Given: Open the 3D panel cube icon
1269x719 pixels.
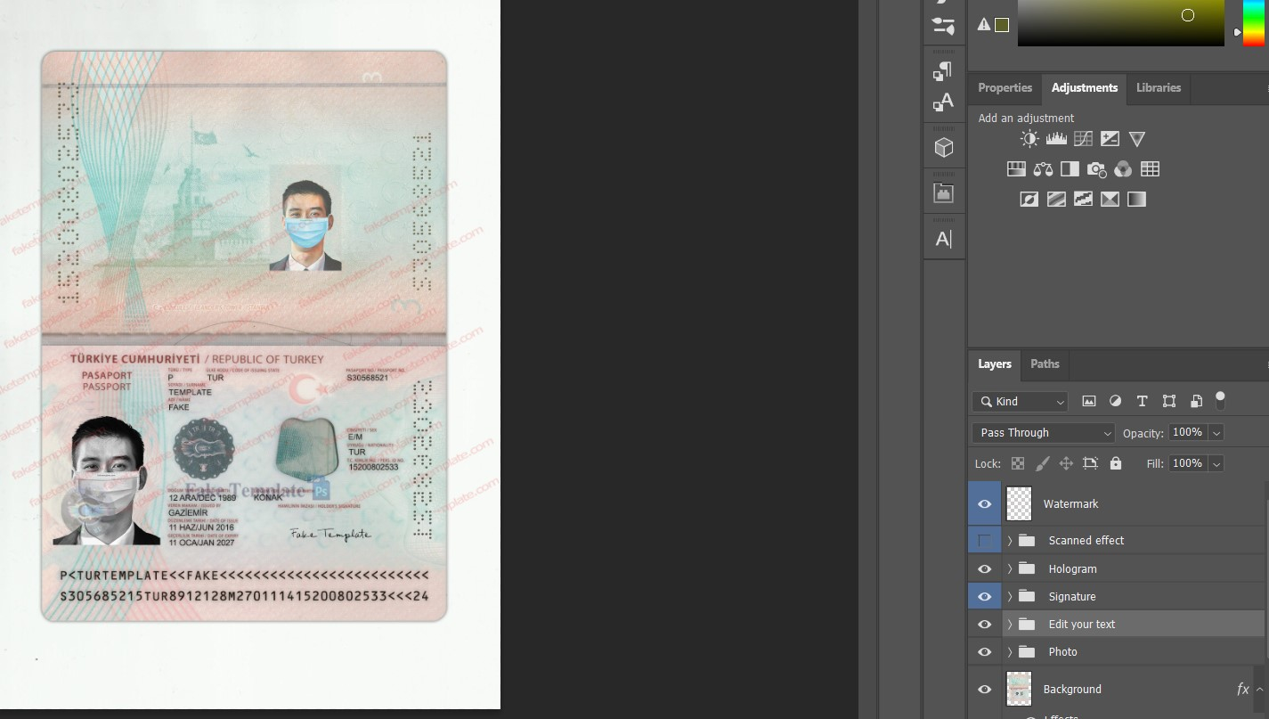Looking at the screenshot, I should click(x=943, y=145).
